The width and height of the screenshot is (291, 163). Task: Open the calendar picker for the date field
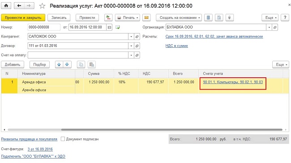click(x=110, y=27)
